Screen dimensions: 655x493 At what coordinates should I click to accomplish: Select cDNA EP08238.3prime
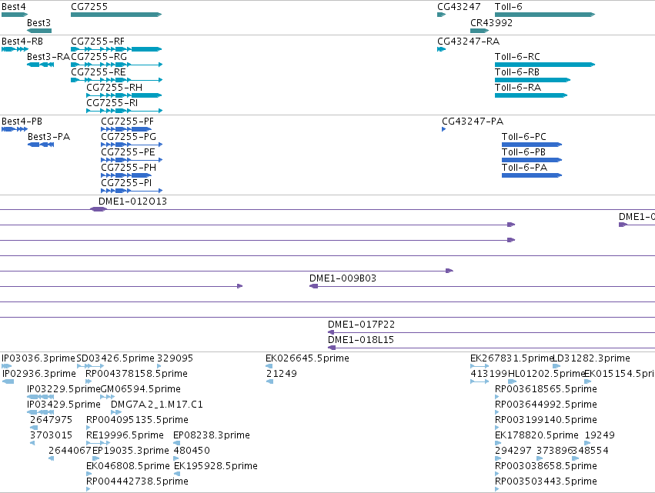pyautogui.click(x=177, y=443)
